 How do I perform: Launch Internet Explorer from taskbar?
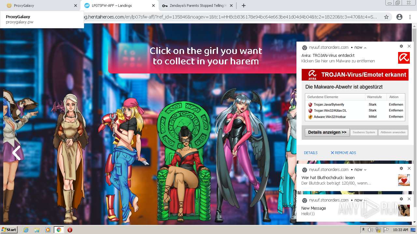[26, 230]
